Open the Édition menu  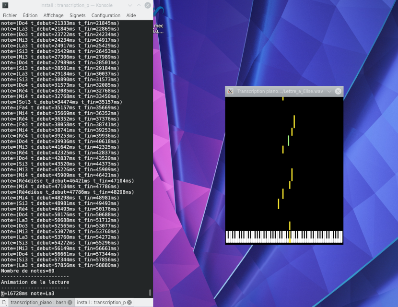(30, 15)
